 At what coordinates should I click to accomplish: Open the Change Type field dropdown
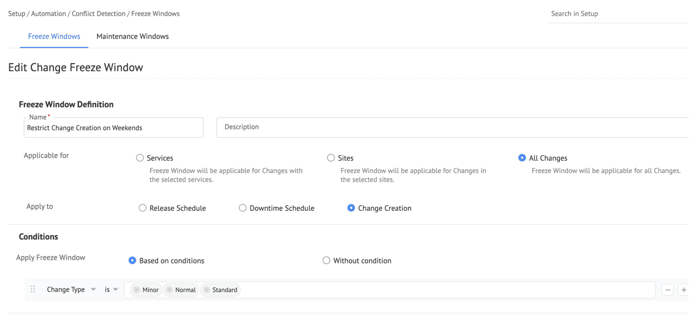tap(71, 289)
